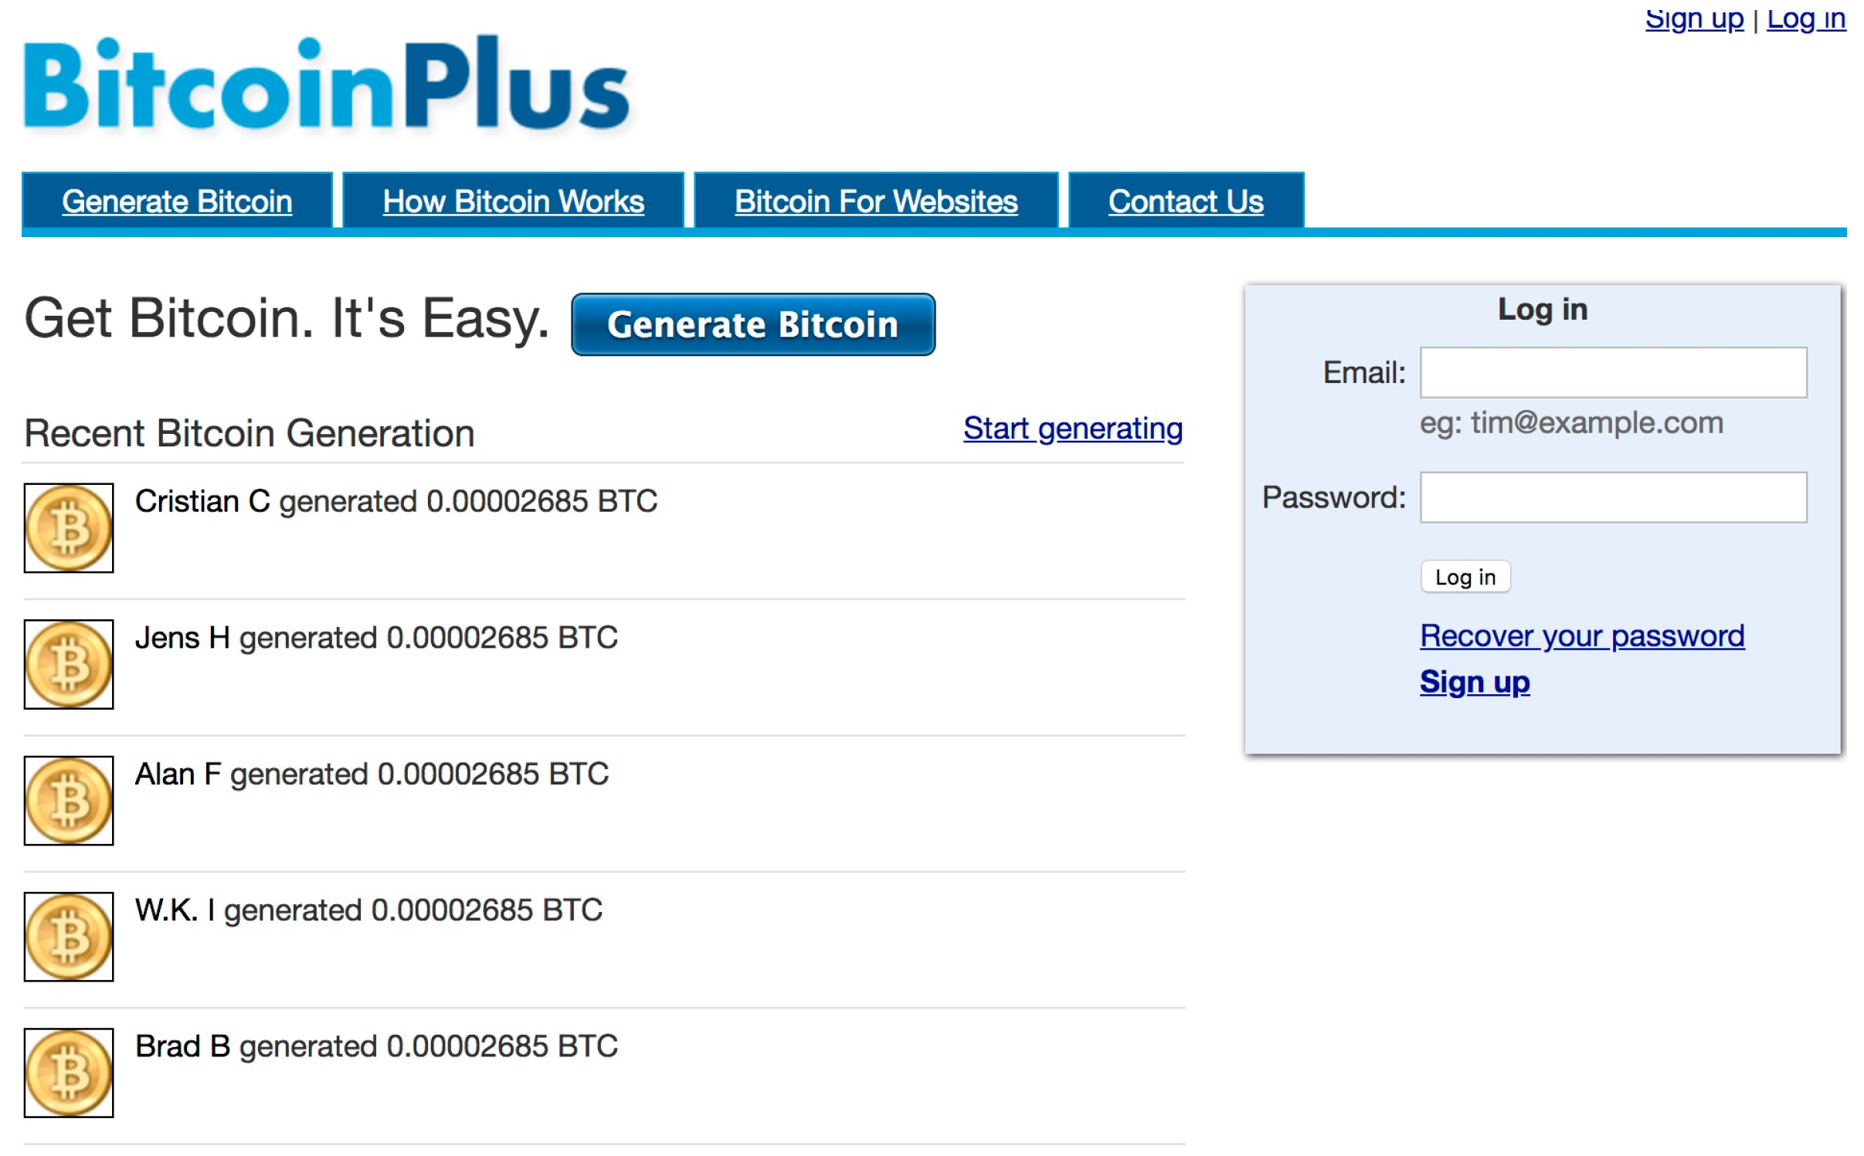The image size is (1864, 1156).
Task: Click the Bitcoin icon next to Jens H
Action: pyautogui.click(x=66, y=663)
